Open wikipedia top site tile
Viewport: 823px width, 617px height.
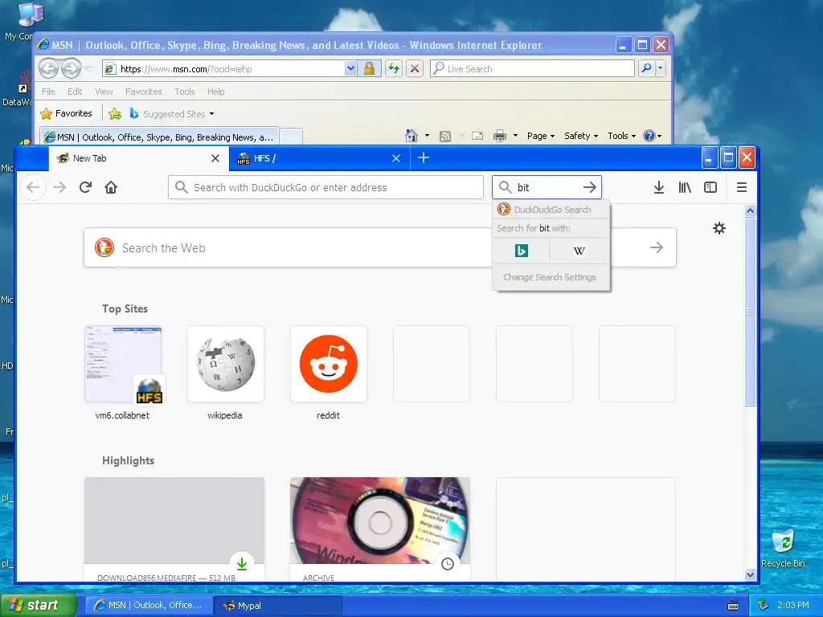coord(226,364)
